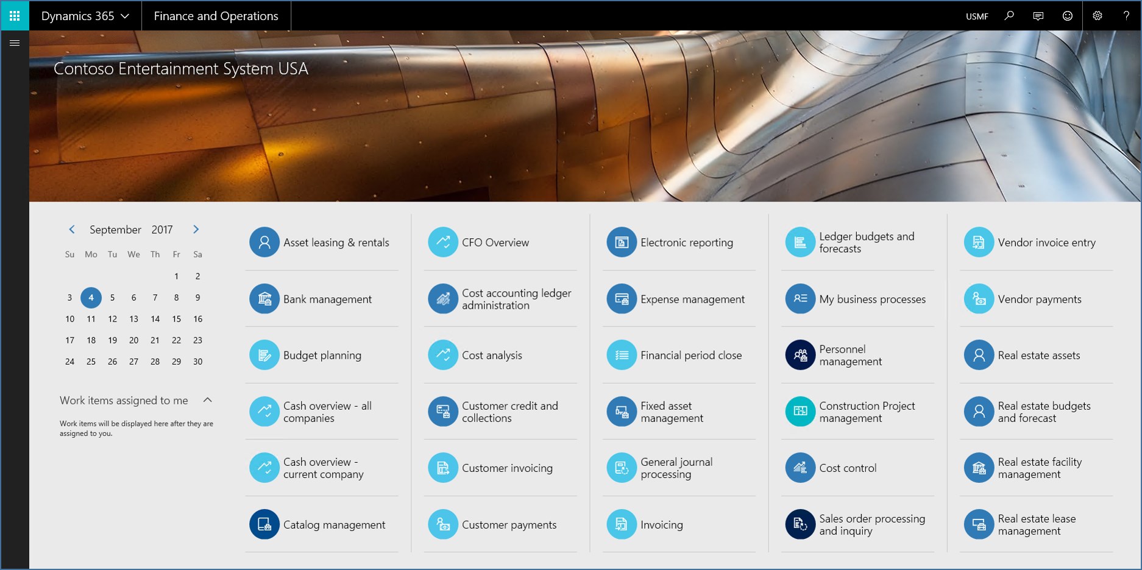Switch company via USMF selector

coord(977,16)
